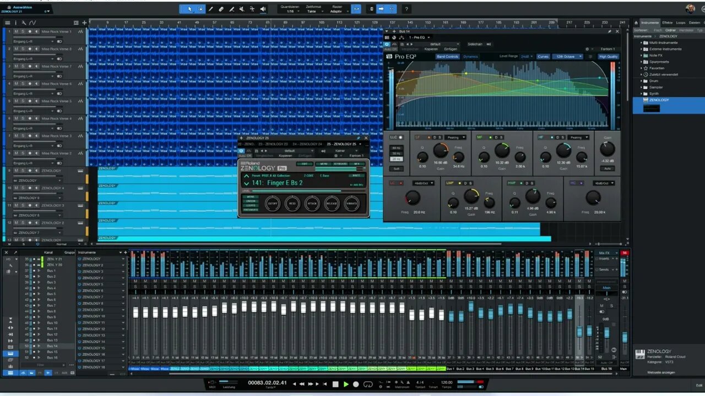
Task: Click the 4 / 4 time signature
Action: 420,382
